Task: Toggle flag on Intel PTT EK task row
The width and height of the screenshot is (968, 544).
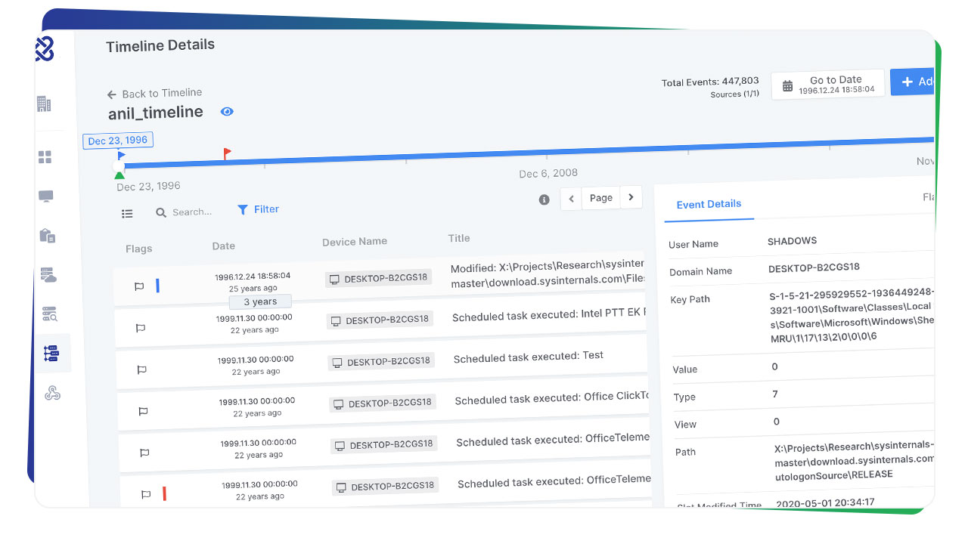Action: (x=141, y=328)
